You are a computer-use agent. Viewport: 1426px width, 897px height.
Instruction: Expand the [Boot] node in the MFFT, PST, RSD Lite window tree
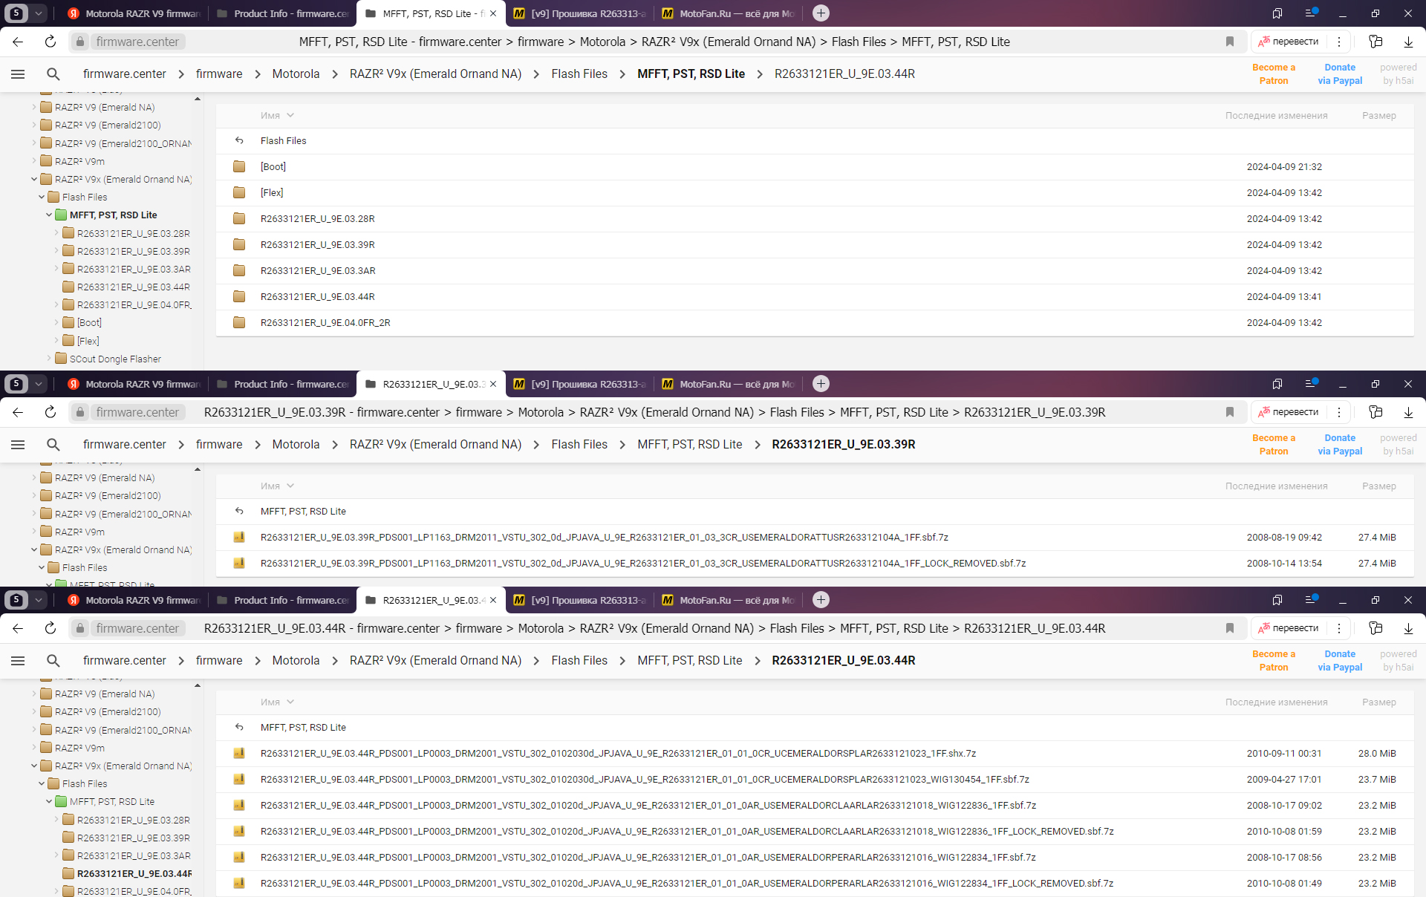click(x=56, y=322)
